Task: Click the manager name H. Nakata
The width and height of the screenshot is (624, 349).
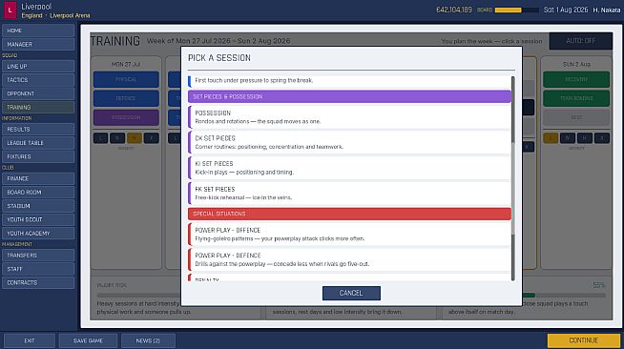Action: click(x=606, y=10)
